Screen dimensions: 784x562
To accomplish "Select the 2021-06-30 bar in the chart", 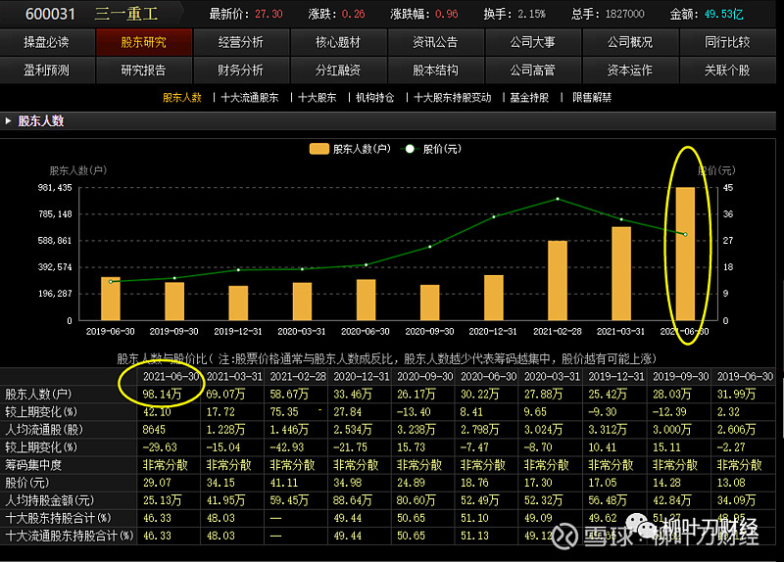I will pos(685,254).
